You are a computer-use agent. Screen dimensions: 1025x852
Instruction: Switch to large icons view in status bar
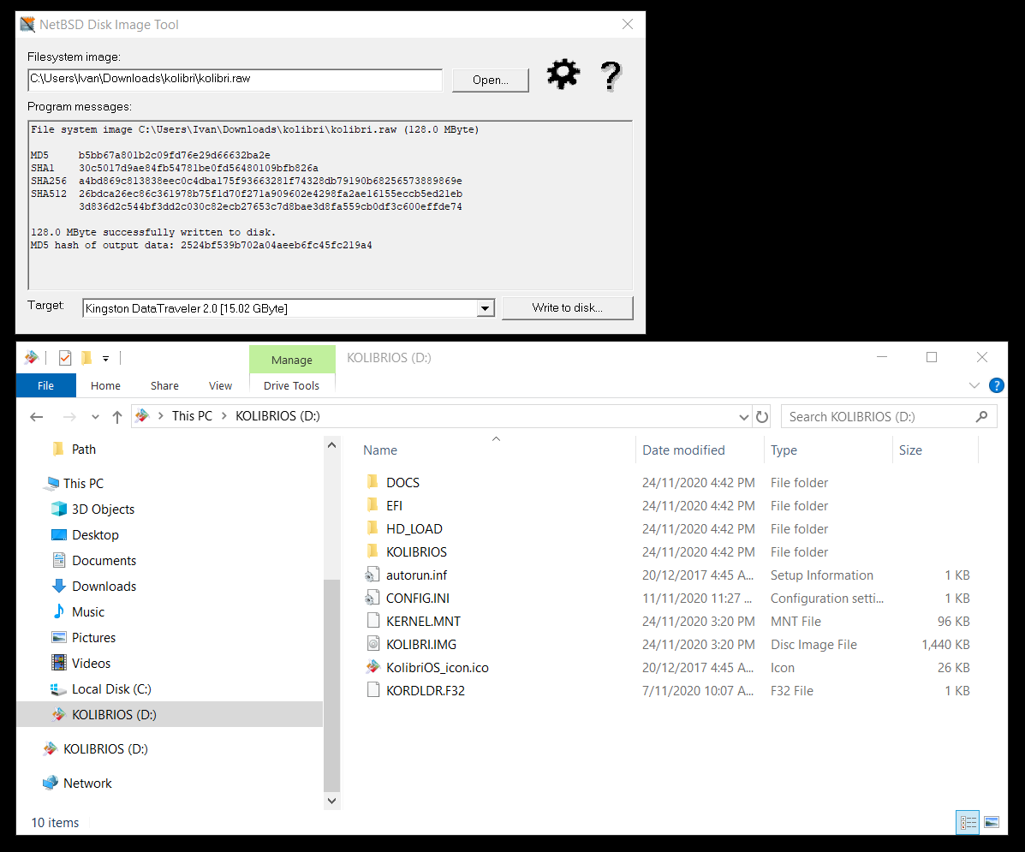pyautogui.click(x=992, y=823)
